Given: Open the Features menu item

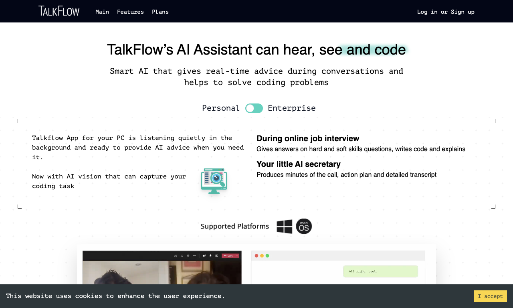Looking at the screenshot, I should tap(130, 12).
